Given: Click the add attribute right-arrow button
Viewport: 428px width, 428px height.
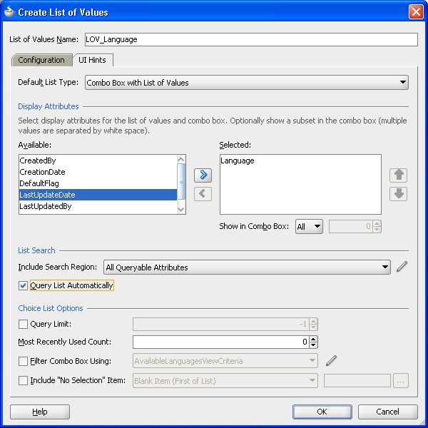Looking at the screenshot, I should [x=203, y=175].
